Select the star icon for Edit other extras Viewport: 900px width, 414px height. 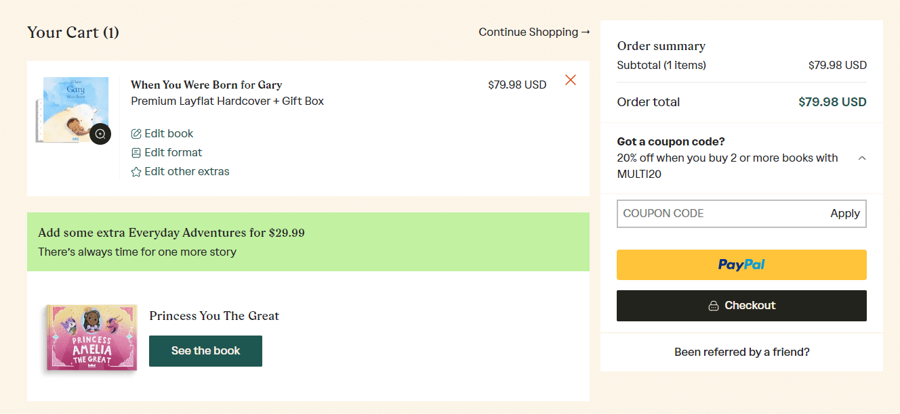pos(136,171)
